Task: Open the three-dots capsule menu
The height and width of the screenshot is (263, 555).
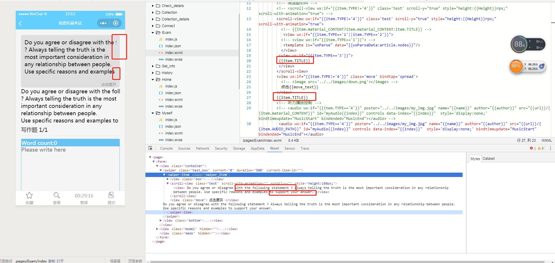Action: (x=103, y=23)
